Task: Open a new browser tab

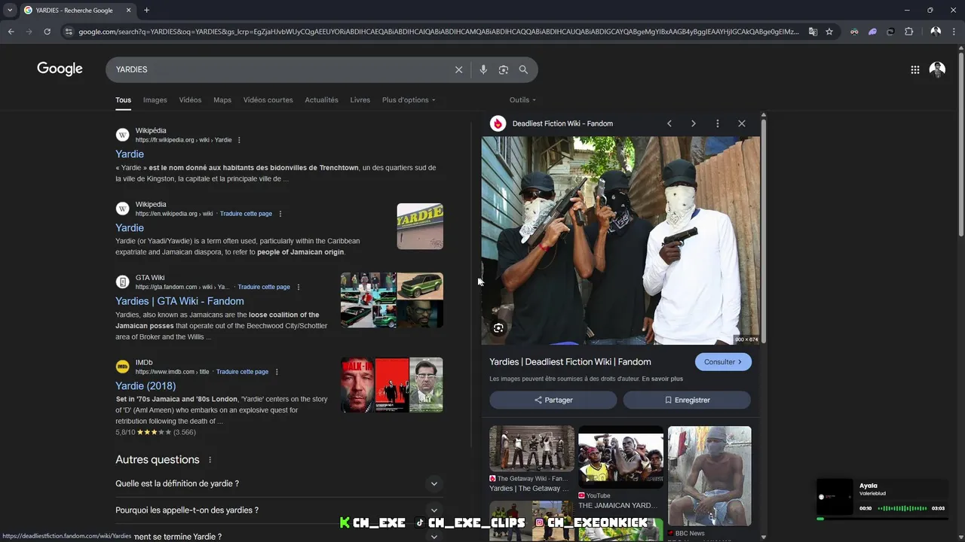Action: [x=146, y=10]
